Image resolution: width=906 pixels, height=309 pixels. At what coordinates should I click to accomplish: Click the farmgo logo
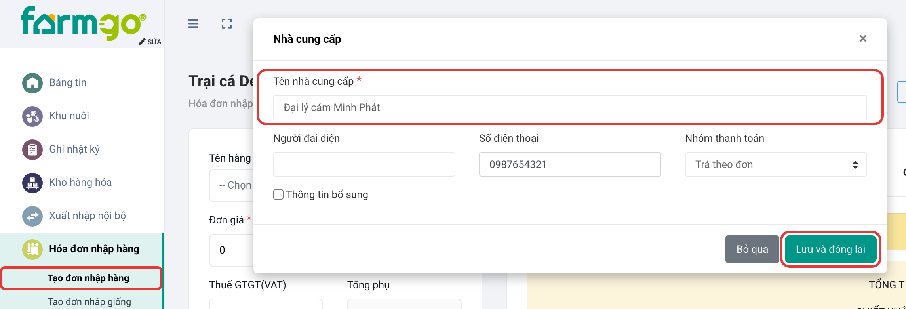(83, 23)
